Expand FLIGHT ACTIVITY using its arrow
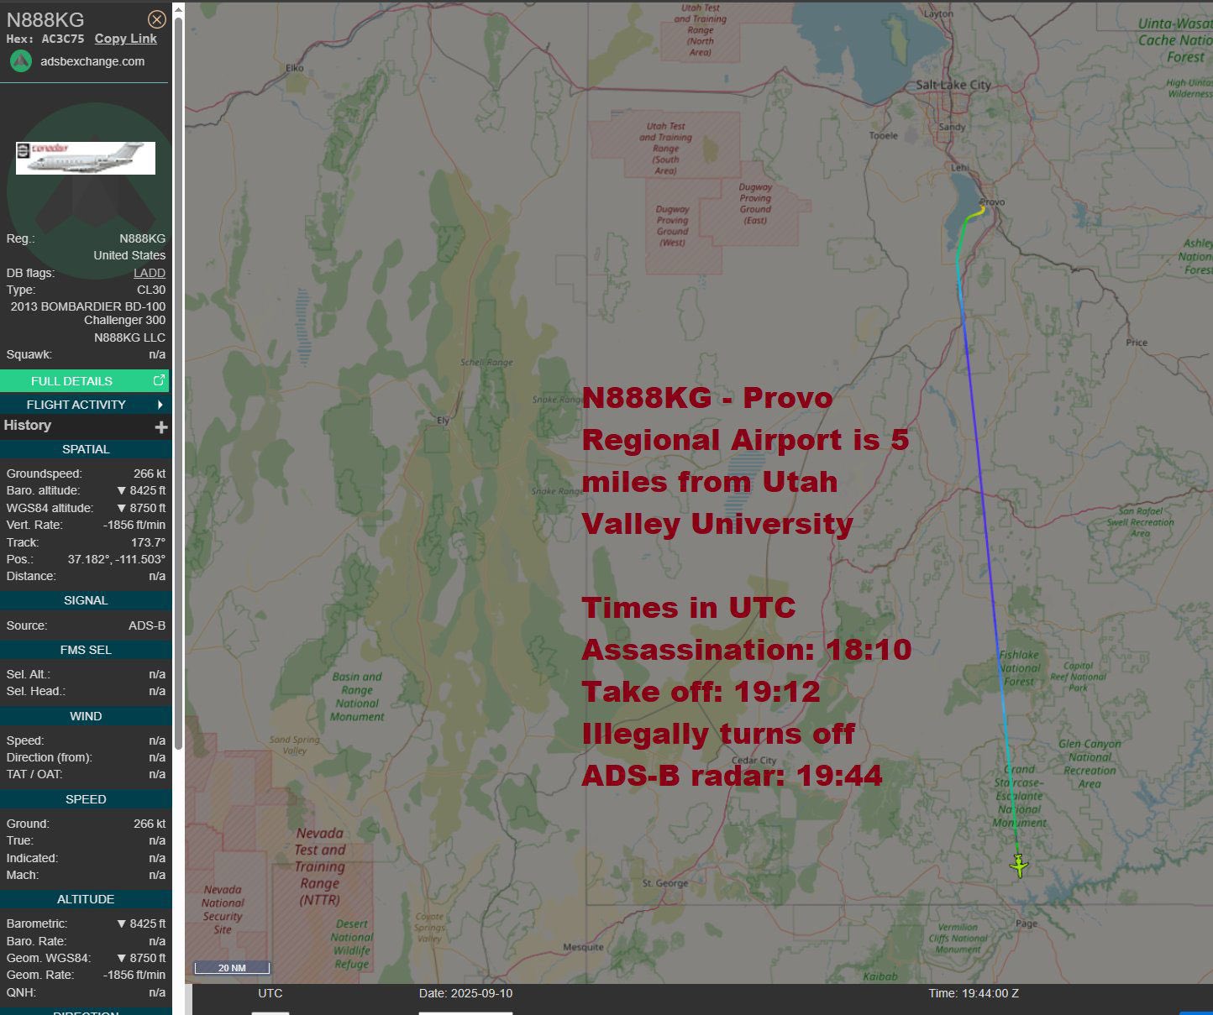 coord(160,405)
